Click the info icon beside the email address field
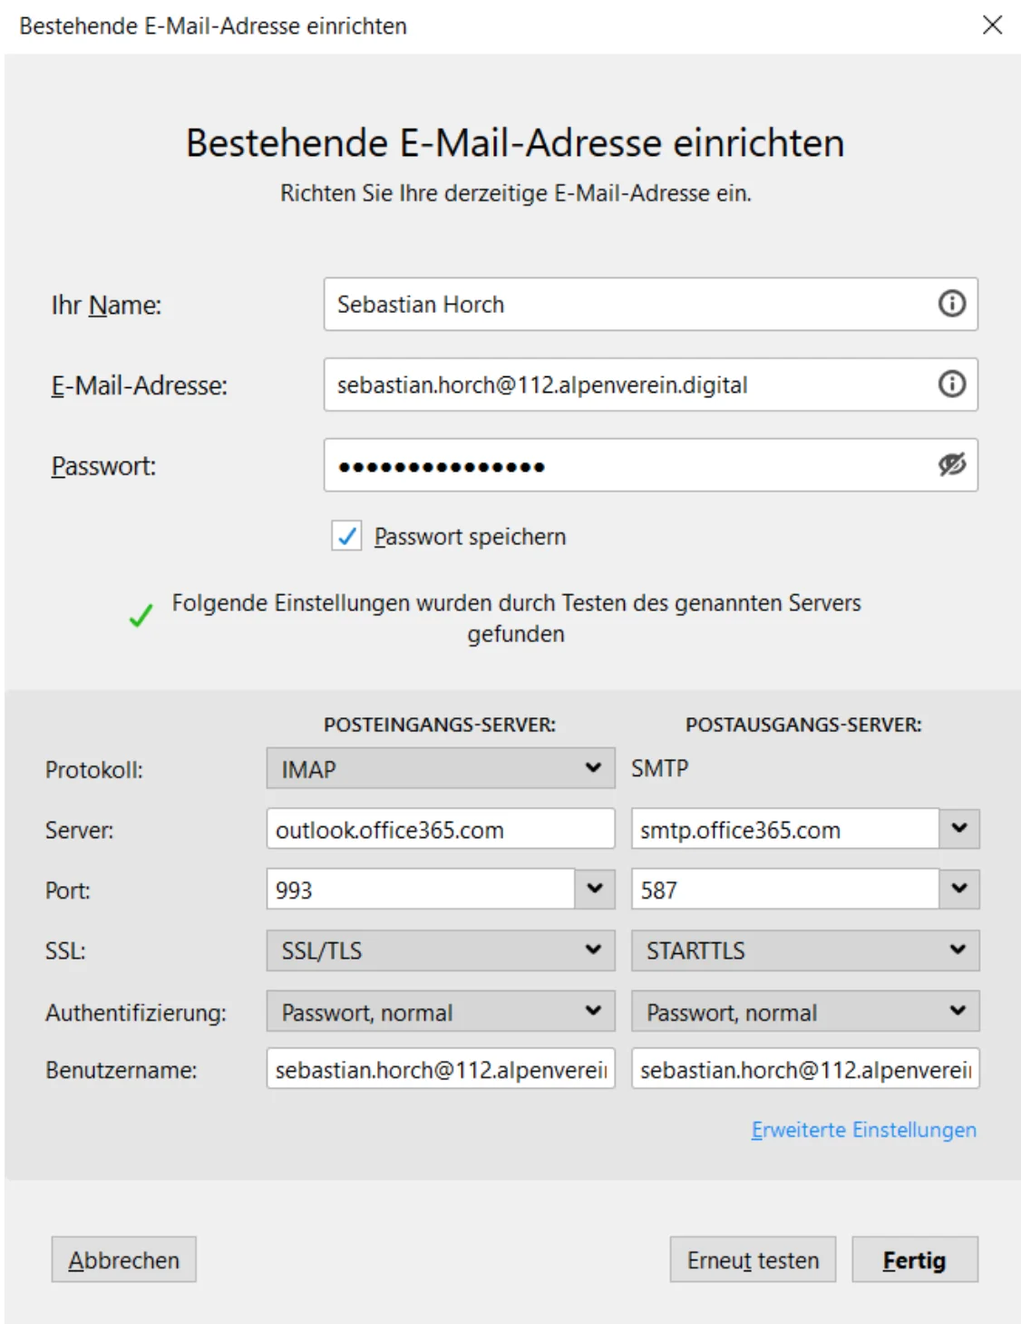 (x=951, y=385)
